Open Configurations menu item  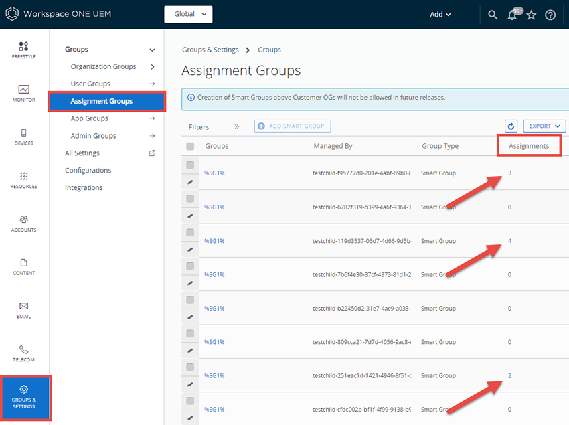(88, 170)
